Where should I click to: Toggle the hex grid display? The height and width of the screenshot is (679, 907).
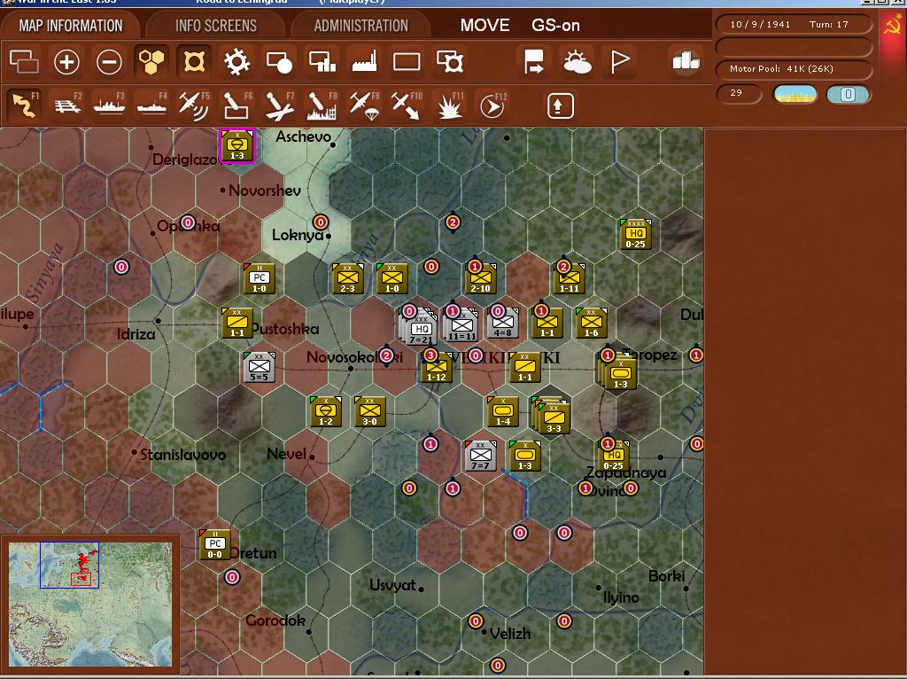151,61
